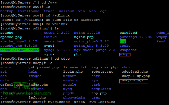The width and height of the screenshot is (169, 105).
Task: Select the 'ngx_cache_purge-2.3' entry
Action: tap(94, 50)
